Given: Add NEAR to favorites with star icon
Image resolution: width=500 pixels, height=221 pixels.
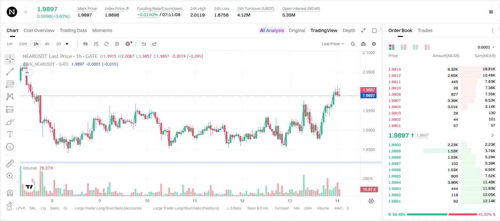Looking at the screenshot, I should [x=25, y=12].
